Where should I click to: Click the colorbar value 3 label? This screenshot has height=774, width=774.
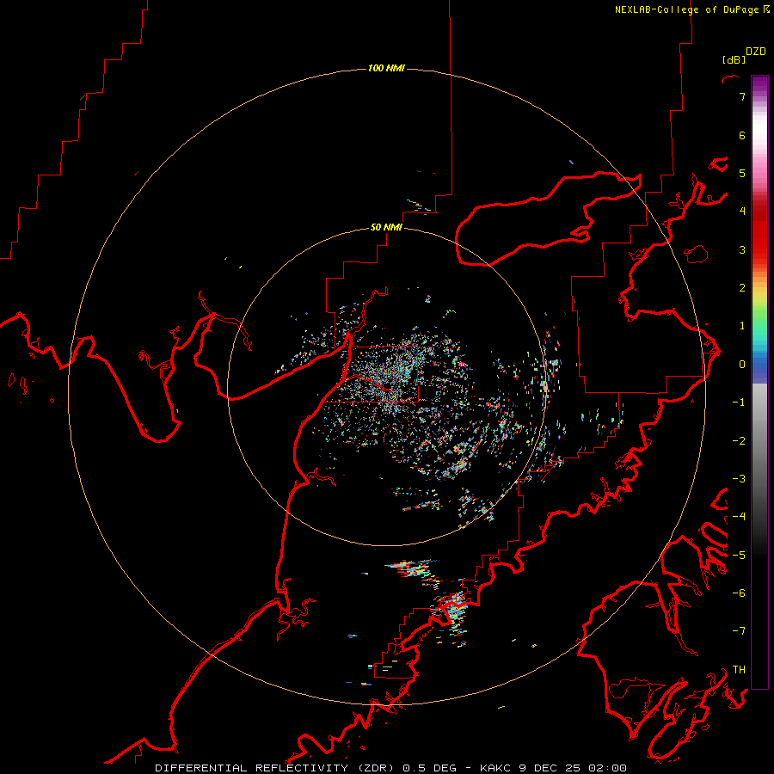(742, 249)
